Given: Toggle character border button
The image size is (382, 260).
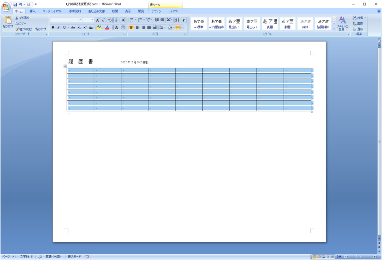Looking at the screenshot, I should [x=123, y=20].
